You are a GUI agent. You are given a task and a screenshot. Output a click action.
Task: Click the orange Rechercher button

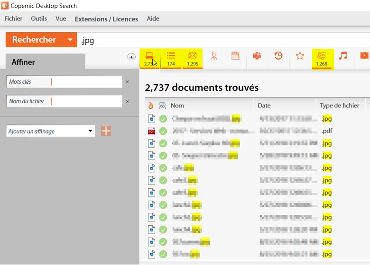[34, 40]
